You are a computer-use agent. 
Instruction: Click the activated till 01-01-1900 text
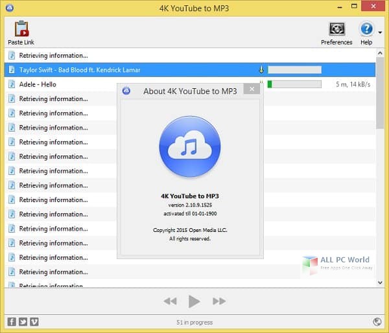coord(190,214)
